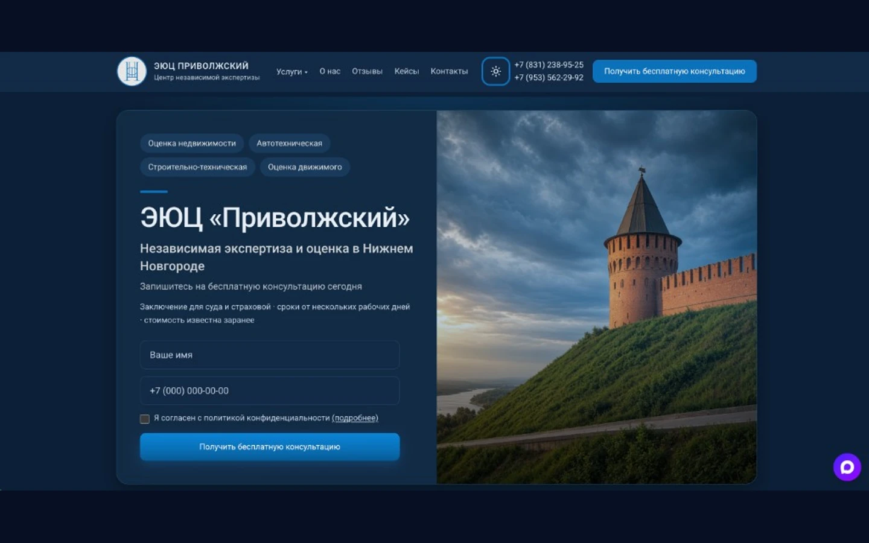Click the ЭЮЦ Приволжский round logo icon
869x543 pixels.
coord(132,71)
